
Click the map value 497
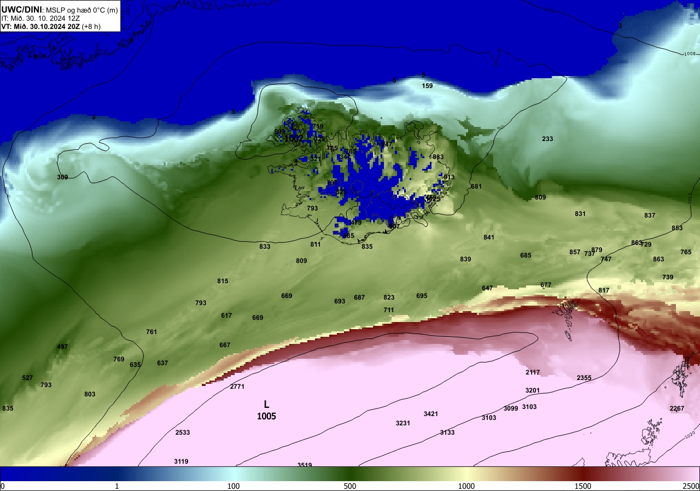tap(62, 347)
